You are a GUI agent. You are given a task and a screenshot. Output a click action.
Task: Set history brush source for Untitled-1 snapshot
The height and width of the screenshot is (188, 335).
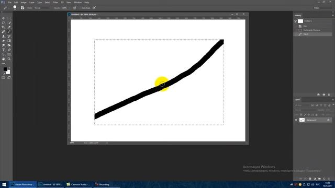point(296,21)
